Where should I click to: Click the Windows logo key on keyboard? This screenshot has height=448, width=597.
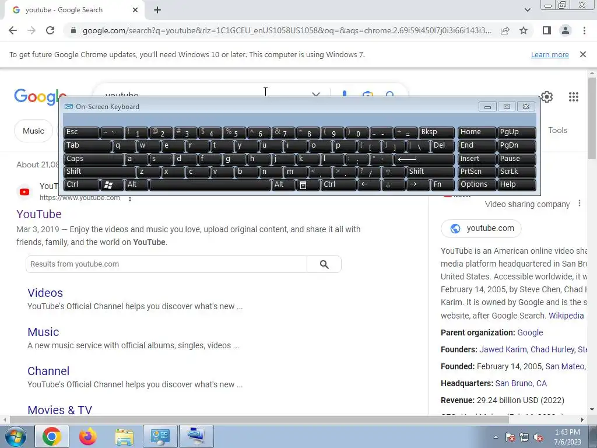point(112,184)
